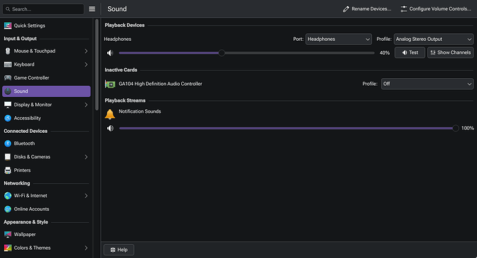Click the pencil icon for Rename Devices
477x258 pixels.
pyautogui.click(x=346, y=9)
